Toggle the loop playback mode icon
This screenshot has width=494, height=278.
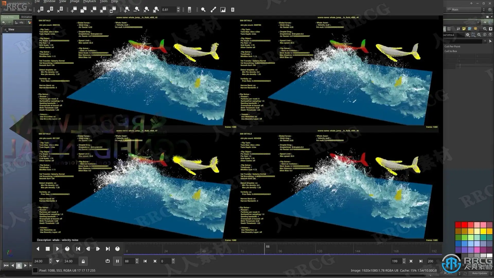point(108,261)
